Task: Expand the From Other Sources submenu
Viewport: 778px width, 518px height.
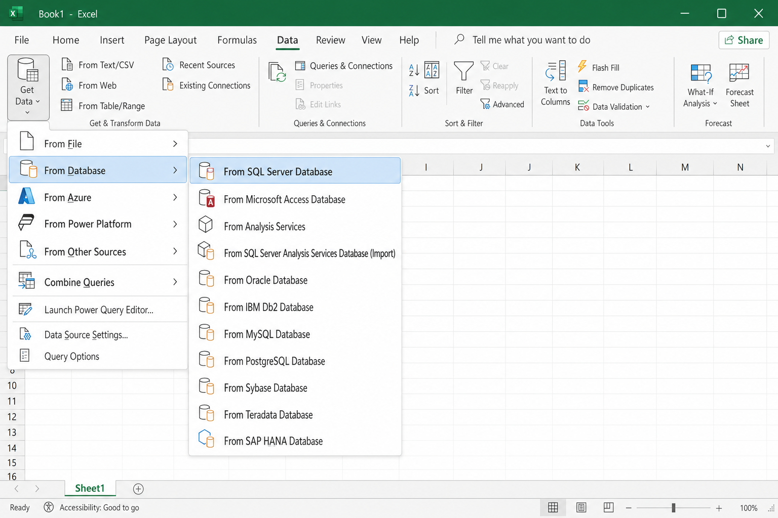Action: (x=98, y=251)
